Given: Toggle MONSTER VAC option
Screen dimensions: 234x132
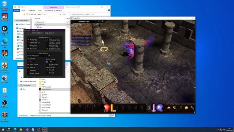Looking at the screenshot, I should coord(28,43).
